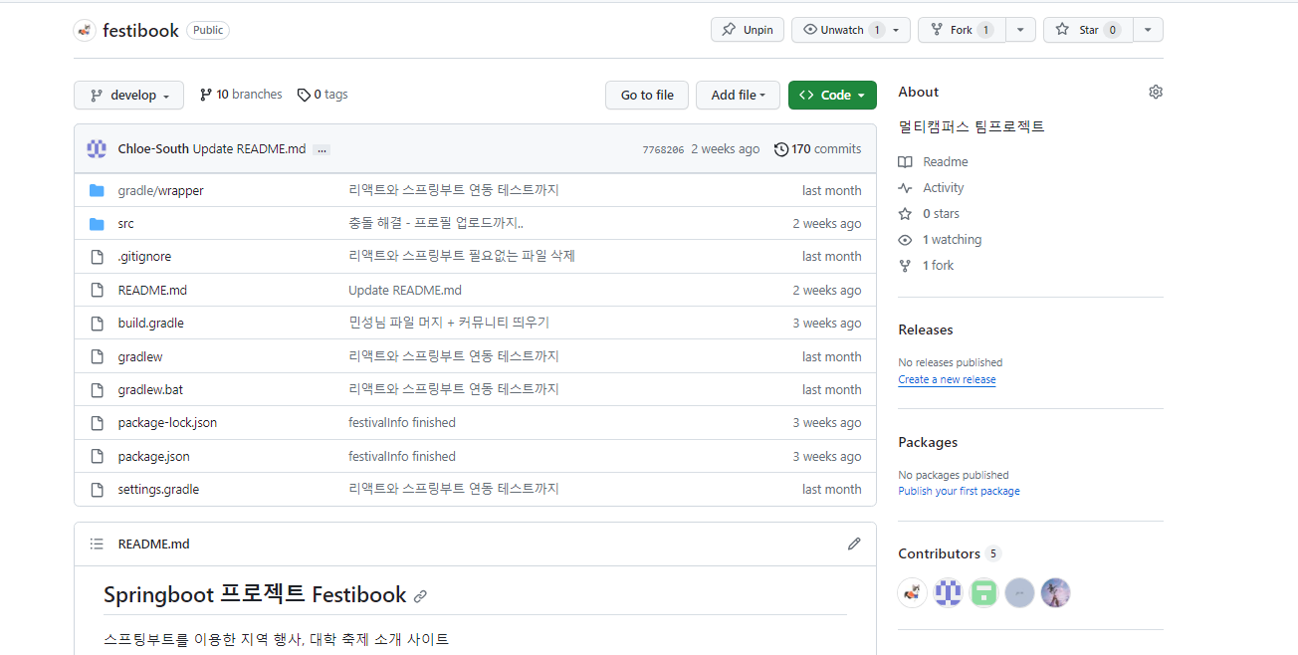Image resolution: width=1298 pixels, height=655 pixels.
Task: Open the gradle/wrapper folder icon
Action: (x=97, y=190)
